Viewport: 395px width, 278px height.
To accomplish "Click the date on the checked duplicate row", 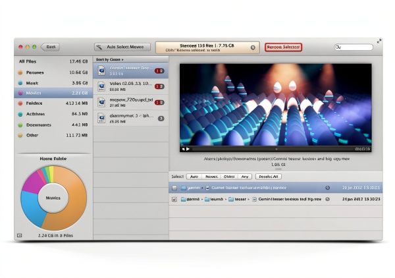I will click(x=361, y=199).
